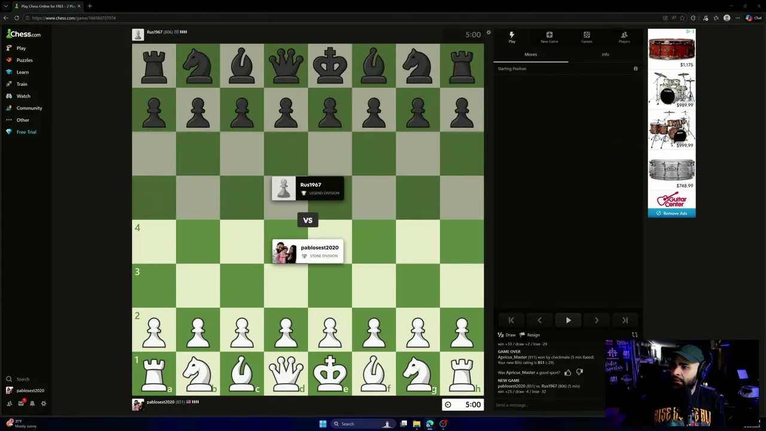
Task: Switch to the Info tab
Action: tap(605, 54)
